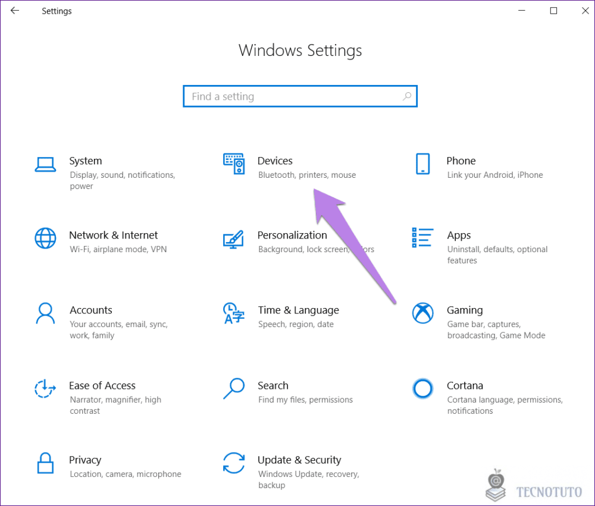Click 'Wi-Fi, airplane mode, VPN' description

point(118,249)
